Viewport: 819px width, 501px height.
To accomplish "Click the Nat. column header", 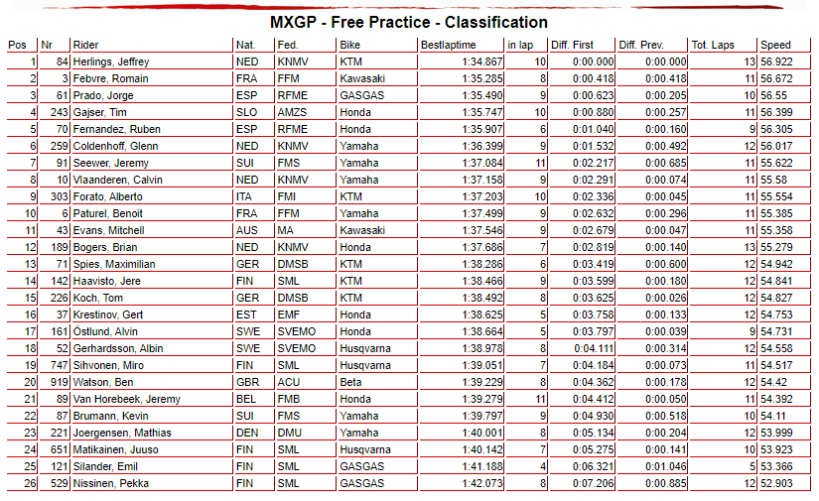I will point(245,45).
